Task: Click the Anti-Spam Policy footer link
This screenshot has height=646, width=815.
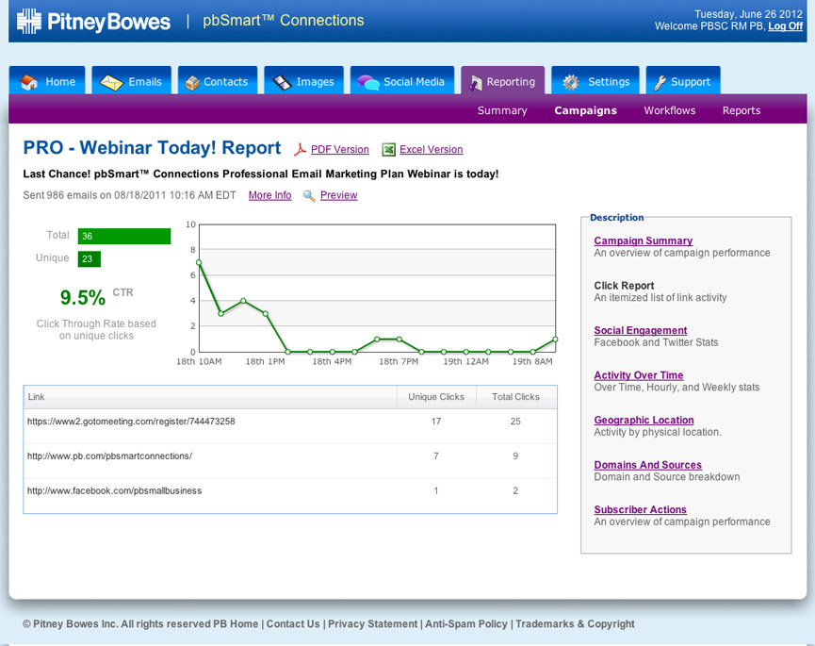Action: [x=466, y=623]
